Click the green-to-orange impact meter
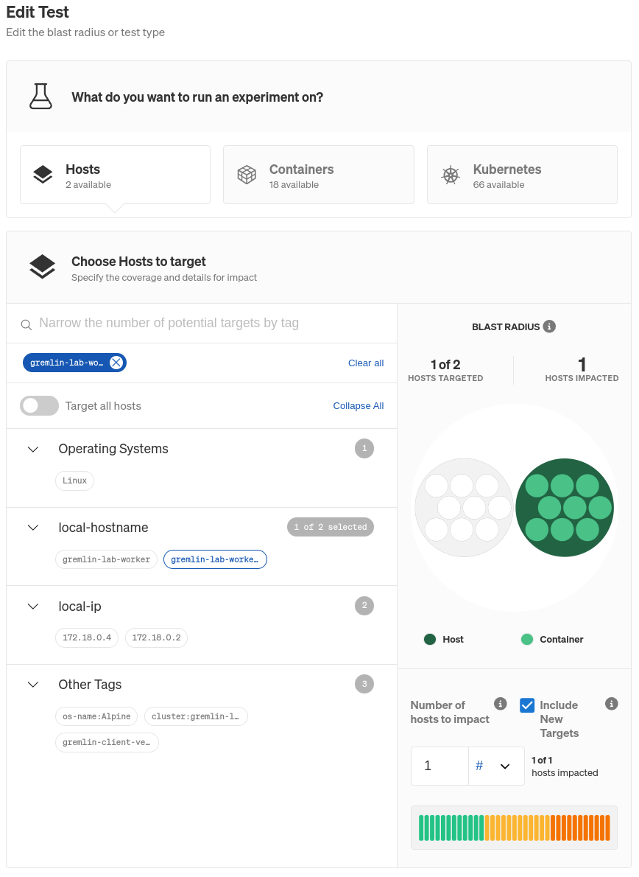 tap(514, 828)
